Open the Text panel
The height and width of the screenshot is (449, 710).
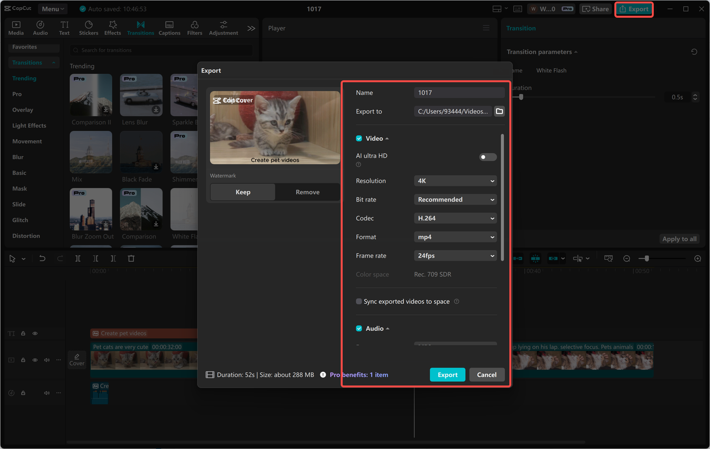coord(64,28)
